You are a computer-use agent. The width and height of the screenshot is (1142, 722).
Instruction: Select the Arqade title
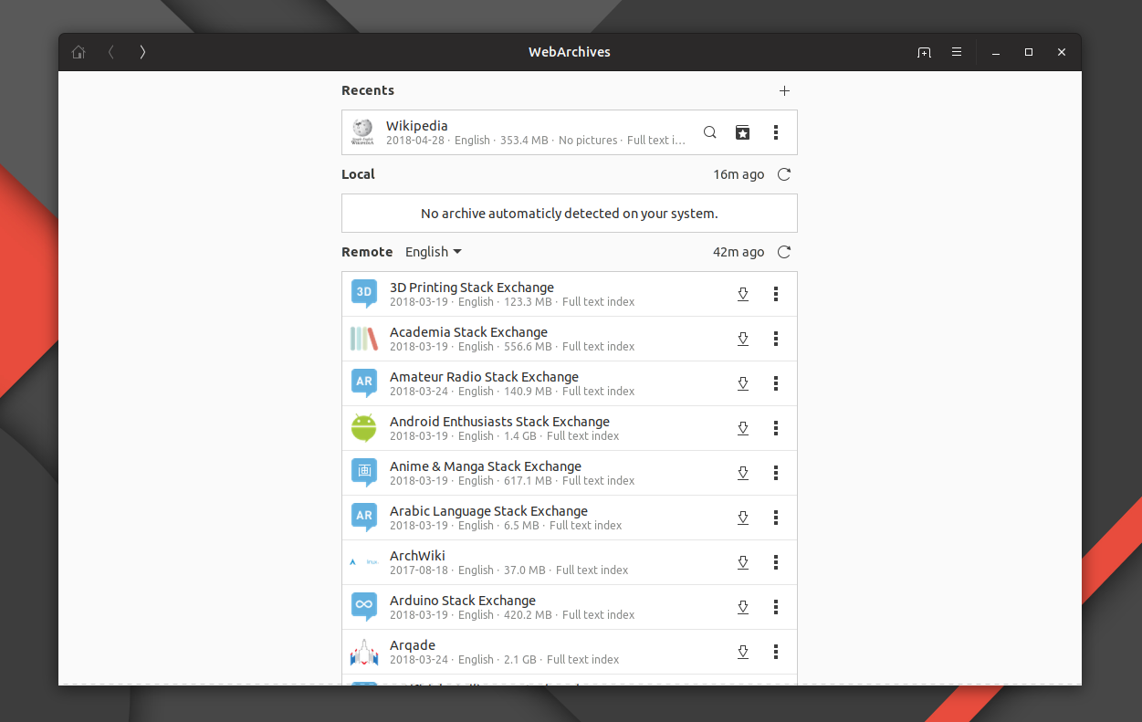tap(413, 645)
